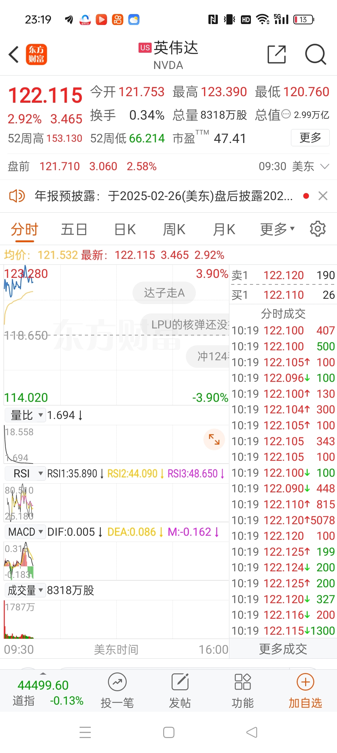This screenshot has width=337, height=753.
Task: Tap the announcement speaker icon
Action: tap(17, 196)
